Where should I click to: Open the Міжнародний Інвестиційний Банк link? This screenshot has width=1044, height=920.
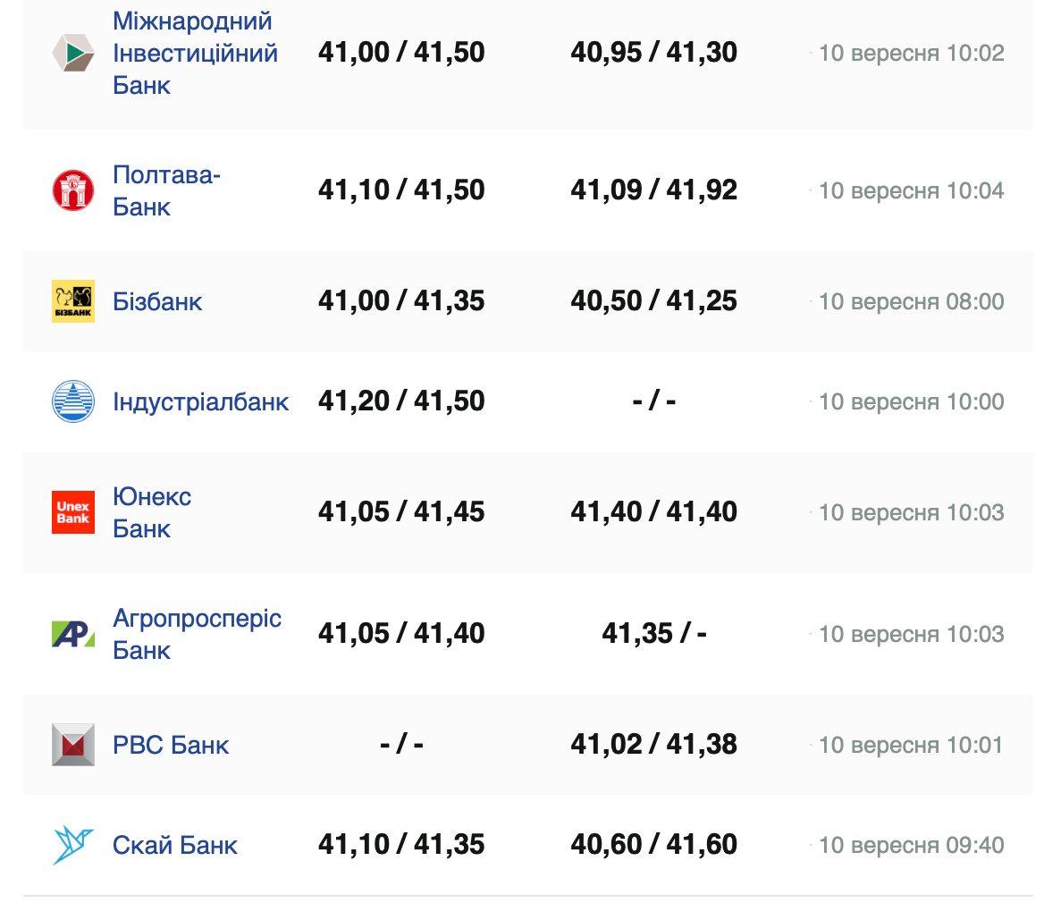(x=195, y=53)
